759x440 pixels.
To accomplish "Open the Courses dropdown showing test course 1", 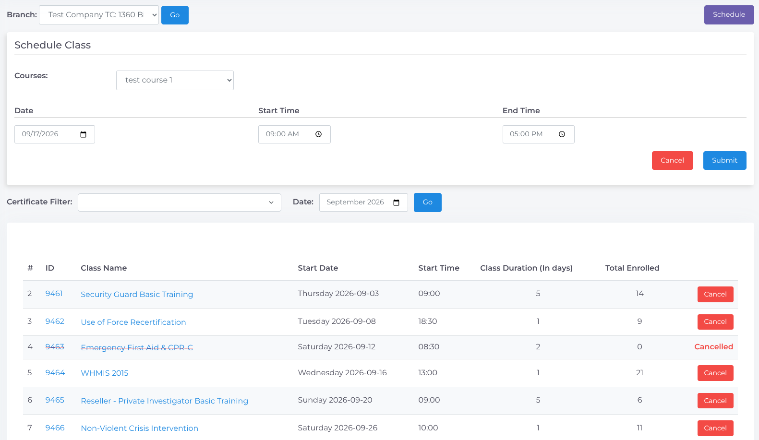I will click(x=175, y=80).
